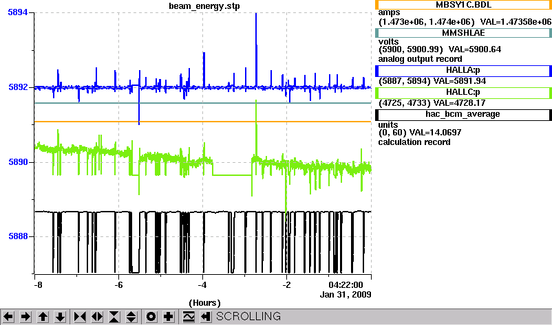Click the beam_energy.stp plot title

click(204, 6)
